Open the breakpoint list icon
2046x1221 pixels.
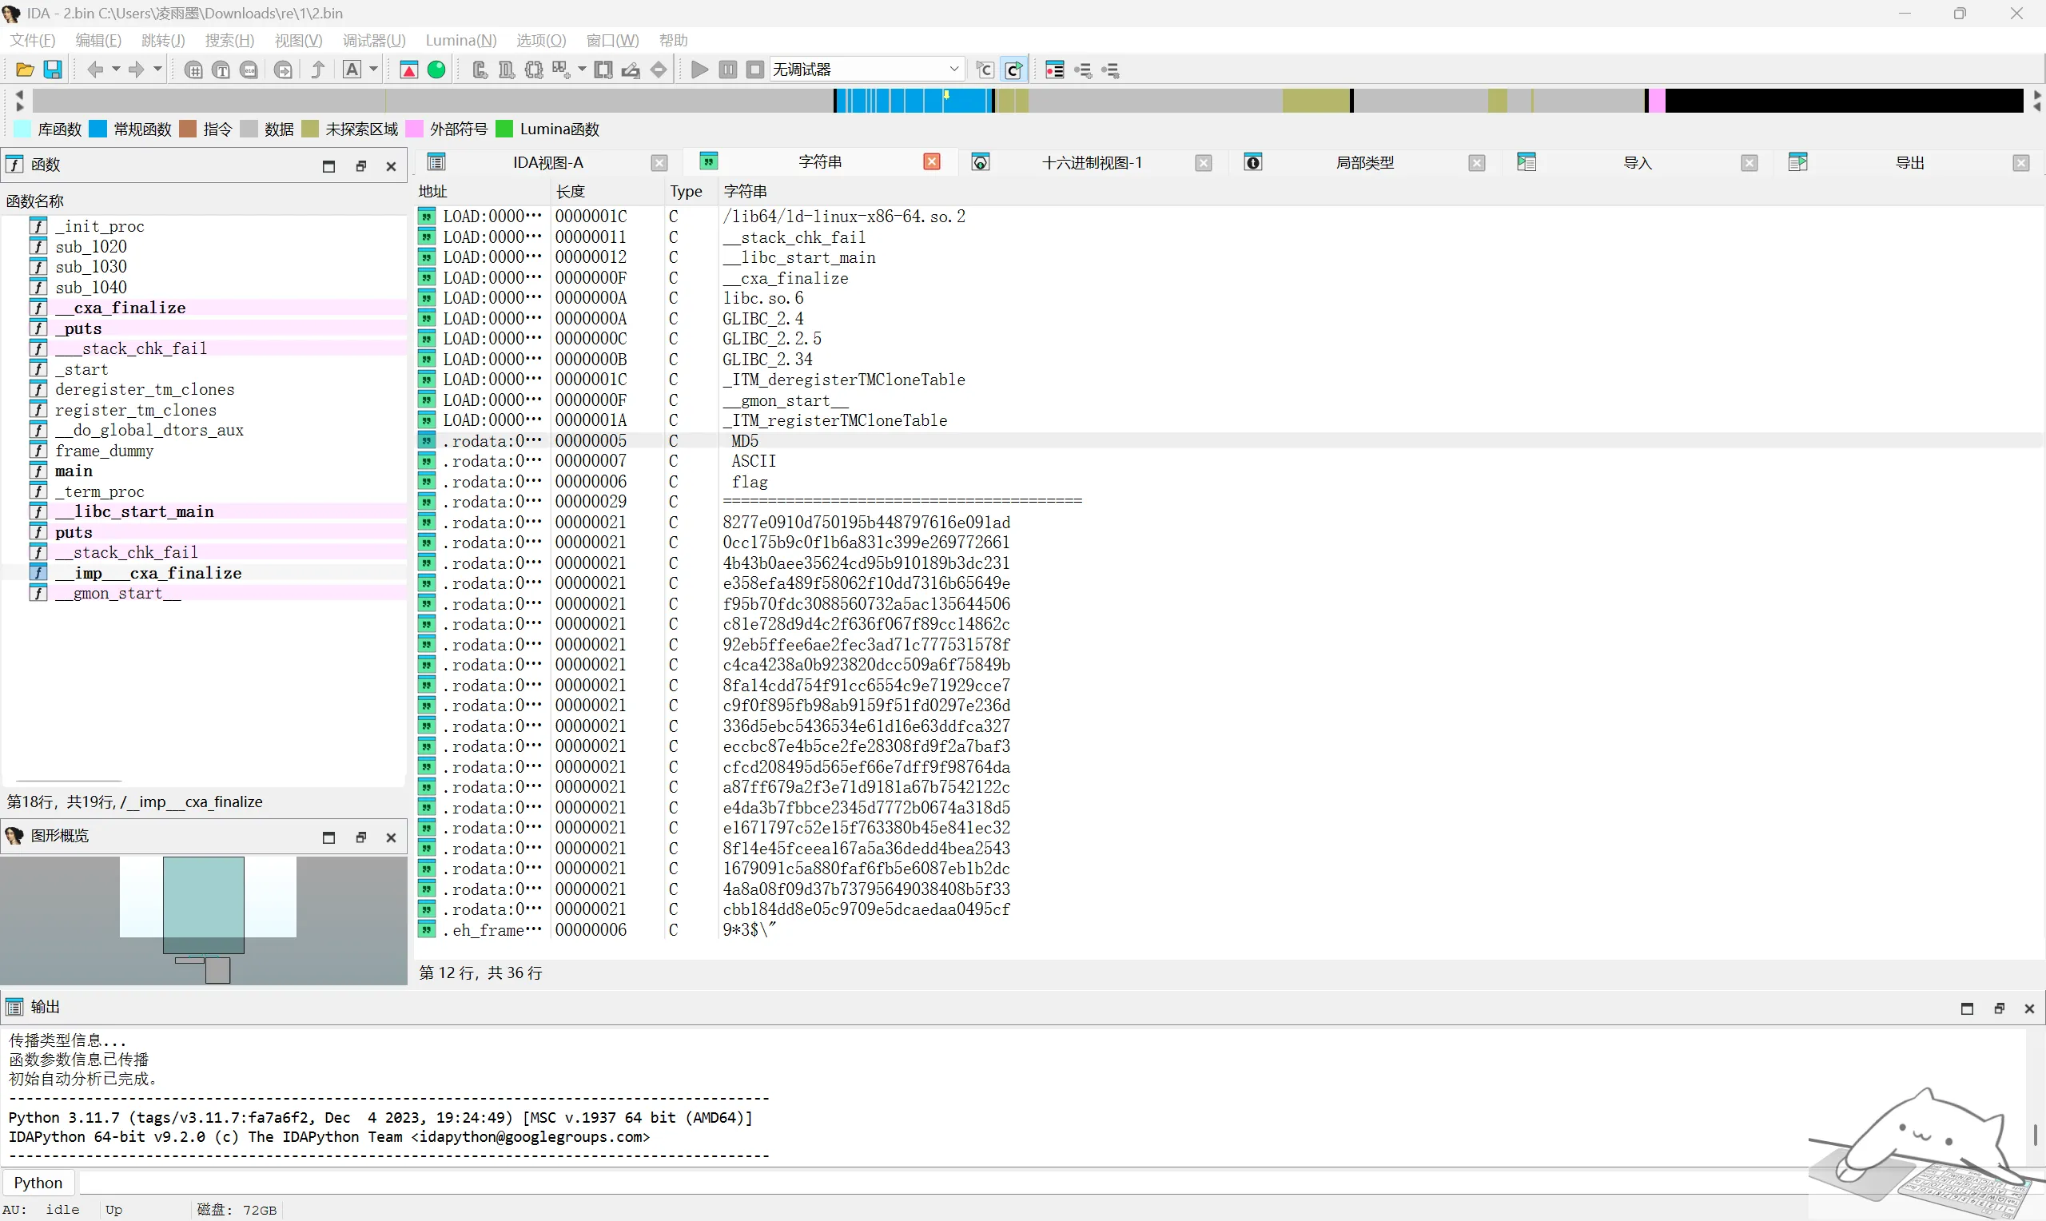click(x=1055, y=70)
